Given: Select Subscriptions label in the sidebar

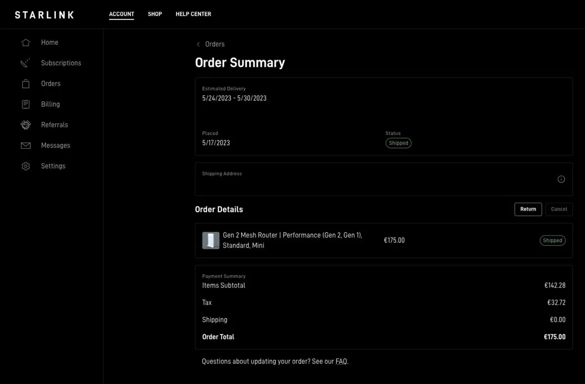Looking at the screenshot, I should [61, 63].
